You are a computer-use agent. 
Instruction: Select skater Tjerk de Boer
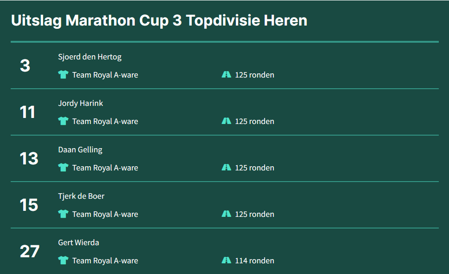tap(81, 196)
